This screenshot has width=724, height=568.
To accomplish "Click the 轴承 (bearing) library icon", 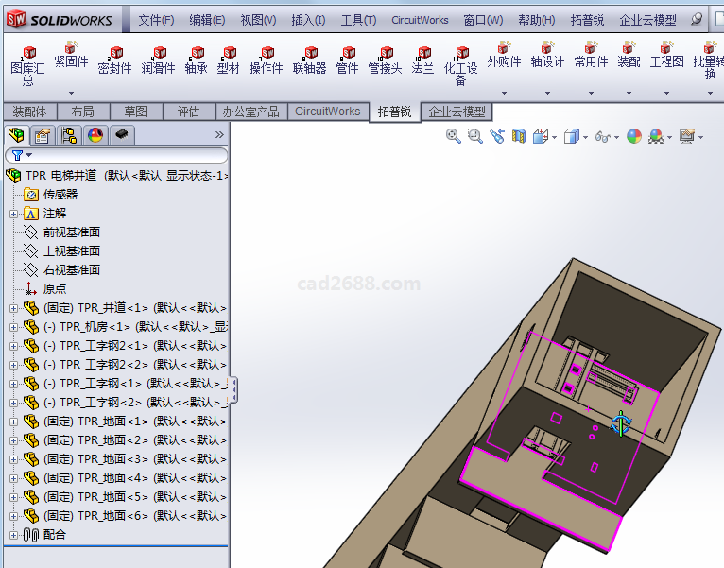I will (196, 60).
